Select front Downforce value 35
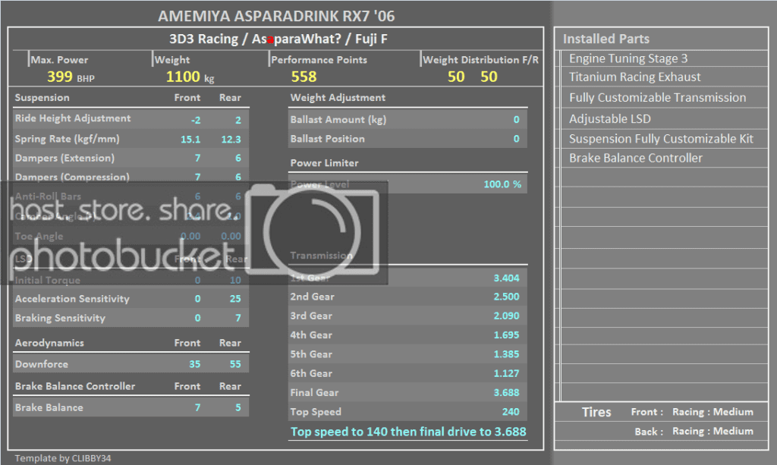Viewport: 777px width, 465px height. pos(195,364)
